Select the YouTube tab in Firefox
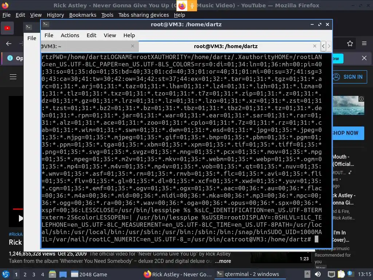The width and height of the screenshot is (373, 280). pyautogui.click(x=7, y=28)
